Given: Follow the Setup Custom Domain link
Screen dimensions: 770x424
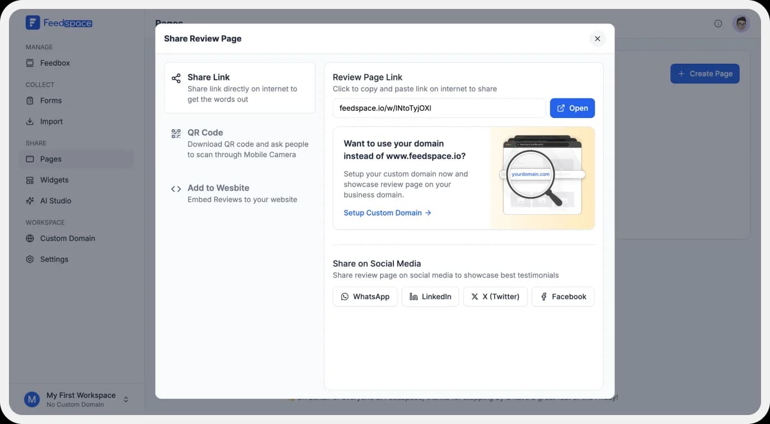Looking at the screenshot, I should tap(387, 213).
